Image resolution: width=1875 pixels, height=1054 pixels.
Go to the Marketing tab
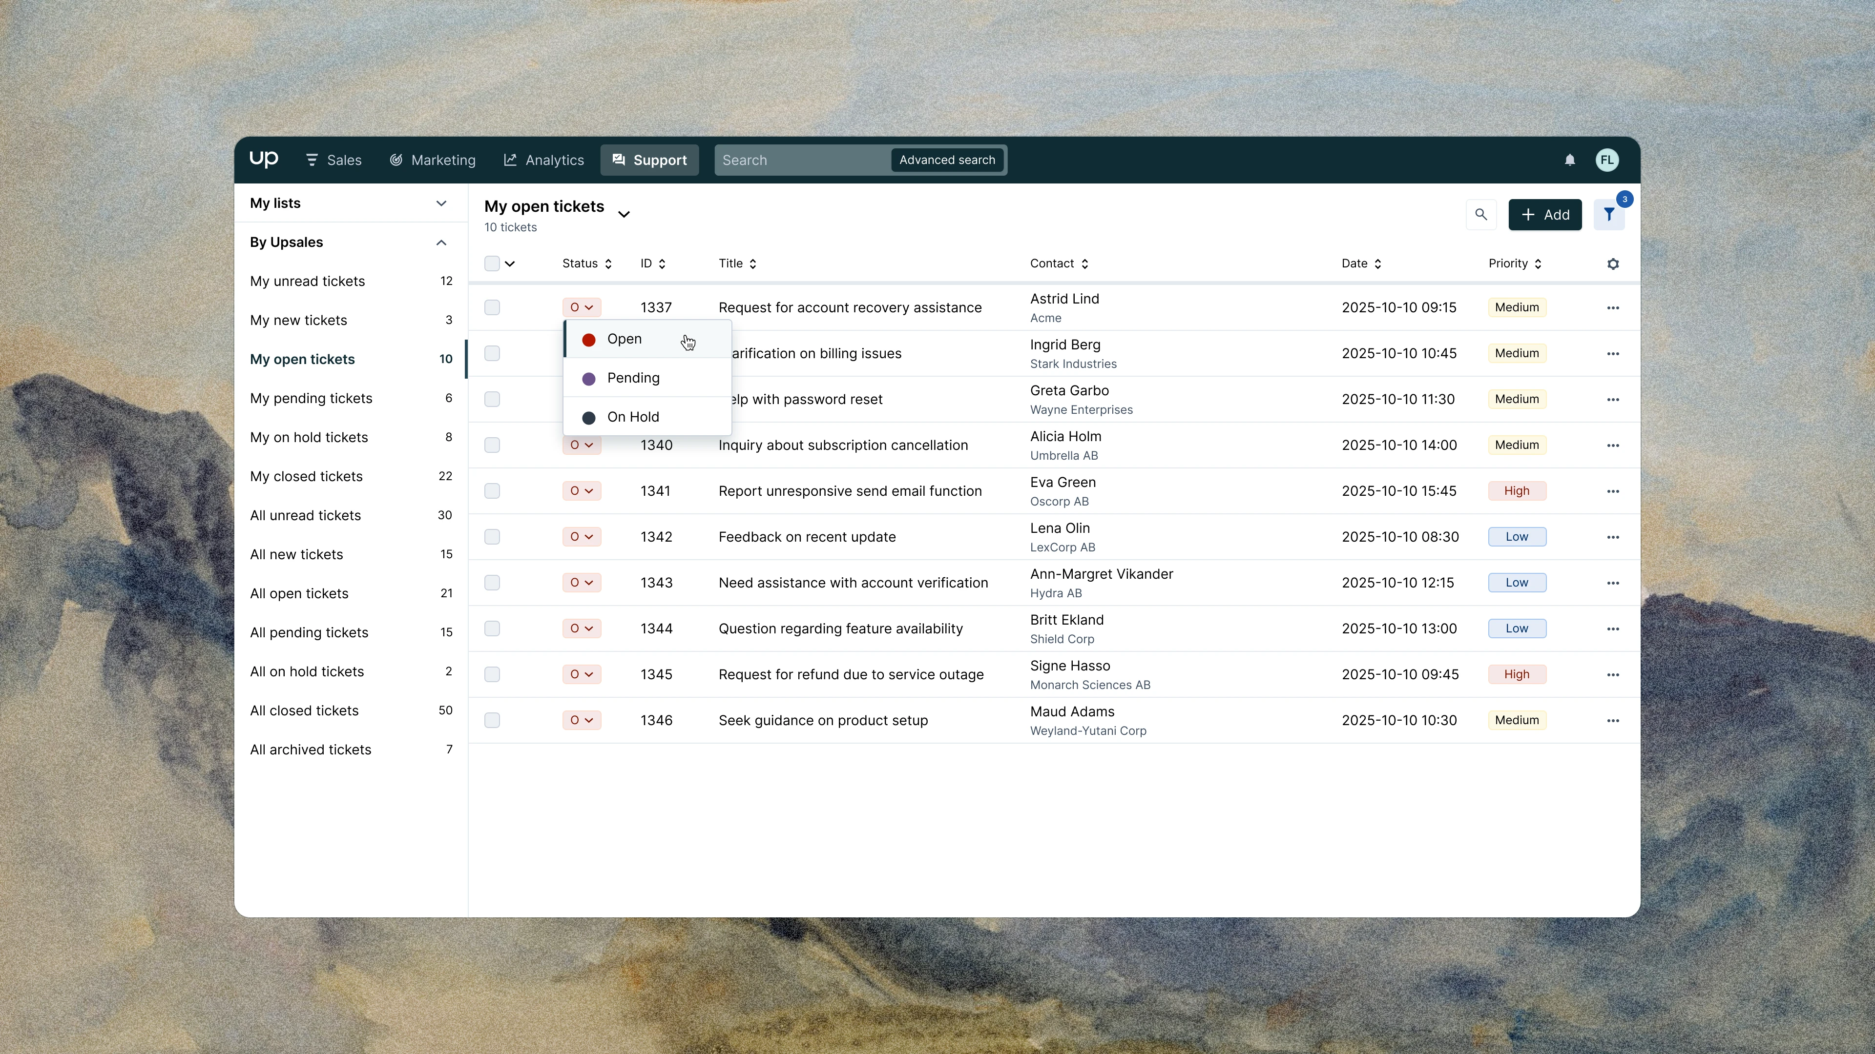pos(432,160)
